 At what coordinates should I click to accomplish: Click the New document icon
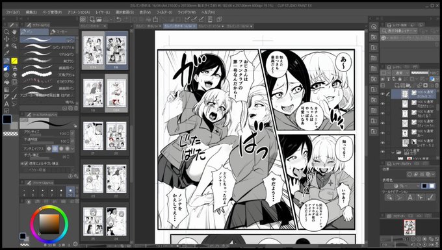(x=92, y=19)
